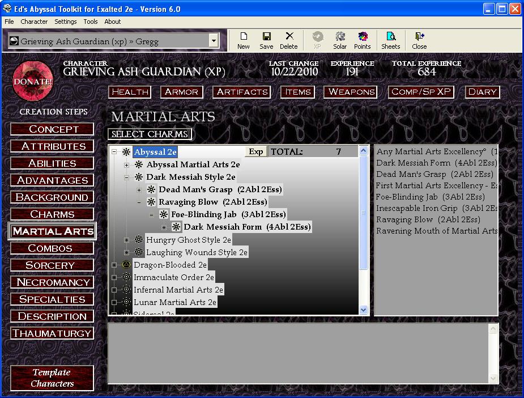The image size is (524, 398).
Task: Expand the Dead Man's Grasp node
Action: pyautogui.click(x=139, y=190)
